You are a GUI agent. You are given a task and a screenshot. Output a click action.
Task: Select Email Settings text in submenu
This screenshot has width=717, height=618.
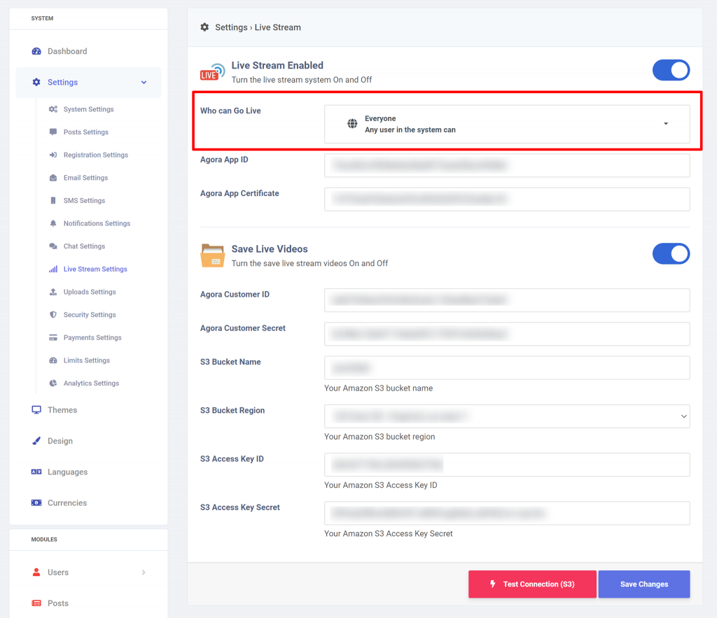click(85, 178)
